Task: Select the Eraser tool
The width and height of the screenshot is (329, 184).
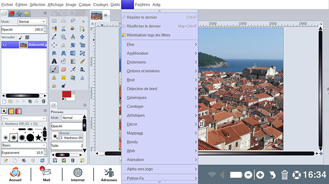Action: click(x=63, y=70)
